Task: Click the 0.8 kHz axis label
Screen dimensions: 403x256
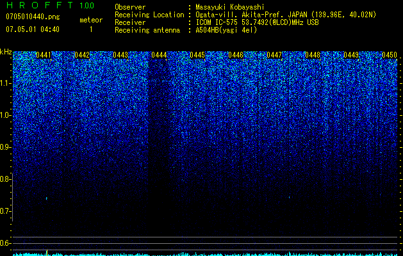Action: pyautogui.click(x=5, y=179)
